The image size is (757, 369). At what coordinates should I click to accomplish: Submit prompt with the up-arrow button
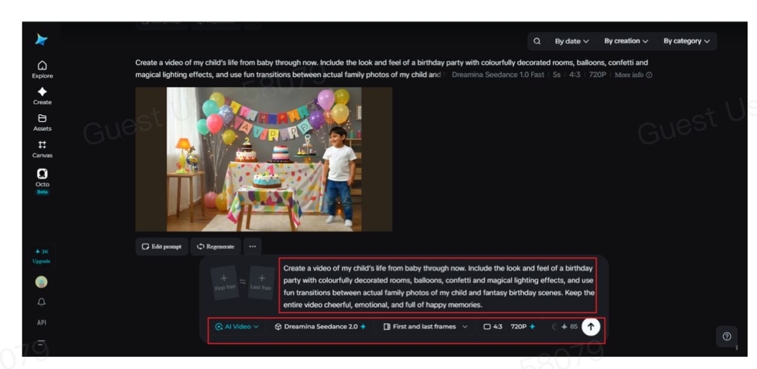pyautogui.click(x=591, y=327)
